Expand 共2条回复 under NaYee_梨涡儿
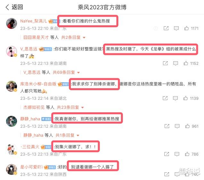Image resolution: width=204 pixels, height=180 pixels. click(x=73, y=38)
